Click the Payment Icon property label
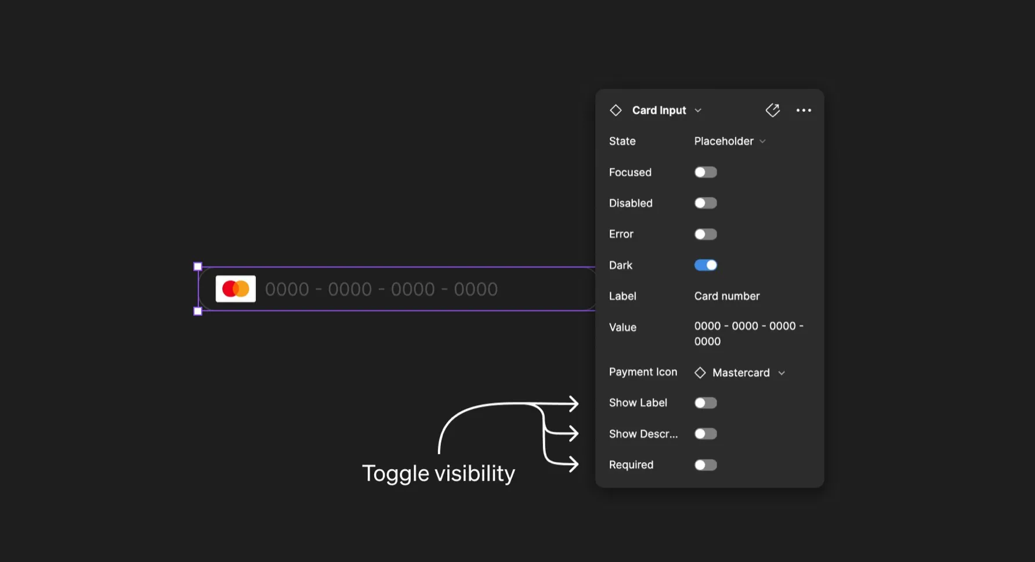 click(x=643, y=372)
